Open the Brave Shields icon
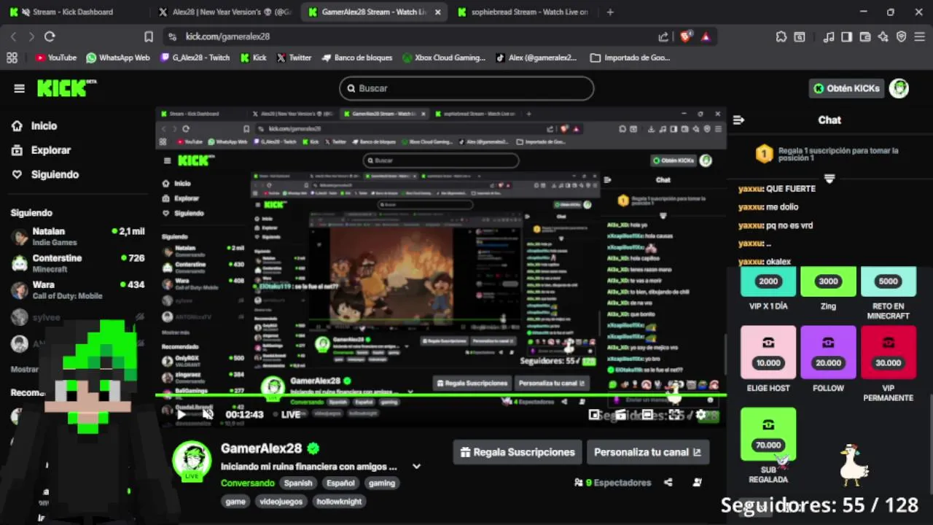The height and width of the screenshot is (525, 933). 686,36
